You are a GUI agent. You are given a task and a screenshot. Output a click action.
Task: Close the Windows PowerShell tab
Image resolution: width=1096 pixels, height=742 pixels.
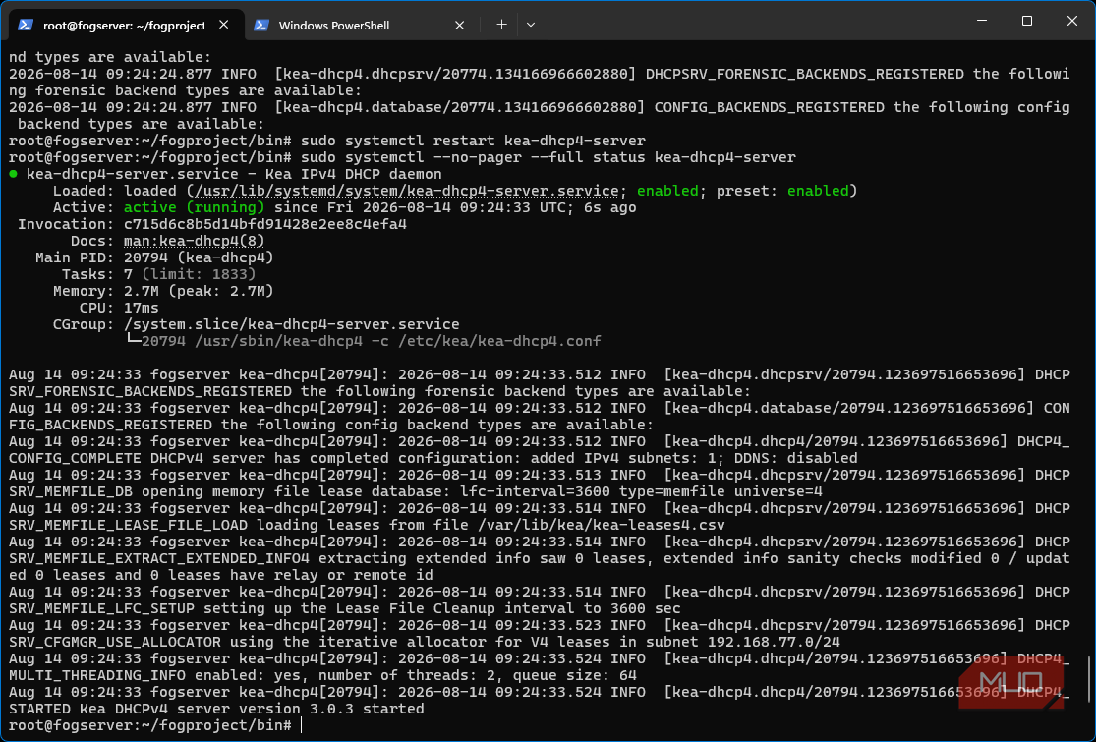(459, 26)
